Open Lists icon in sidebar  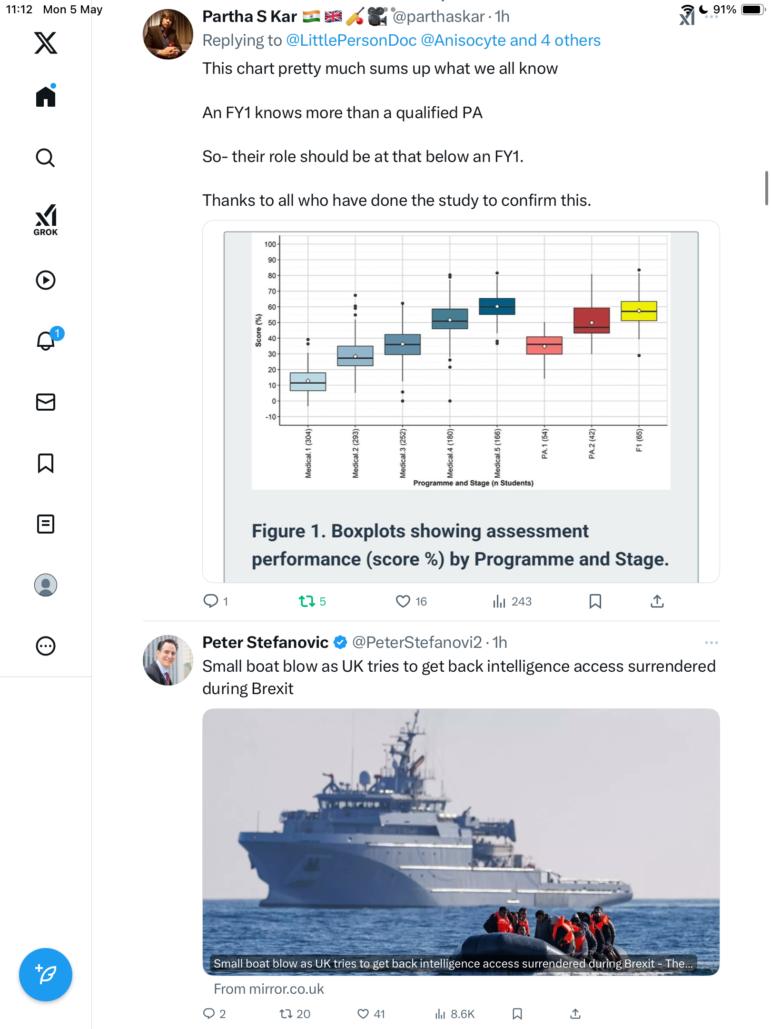46,524
